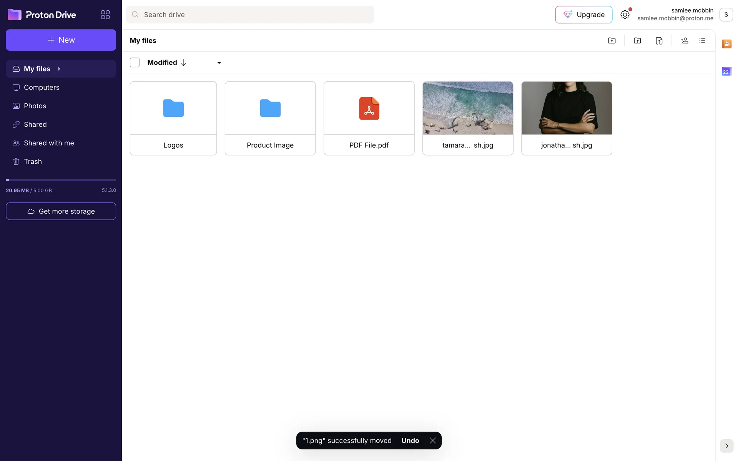Open settings gear icon
The image size is (738, 461).
coord(625,15)
